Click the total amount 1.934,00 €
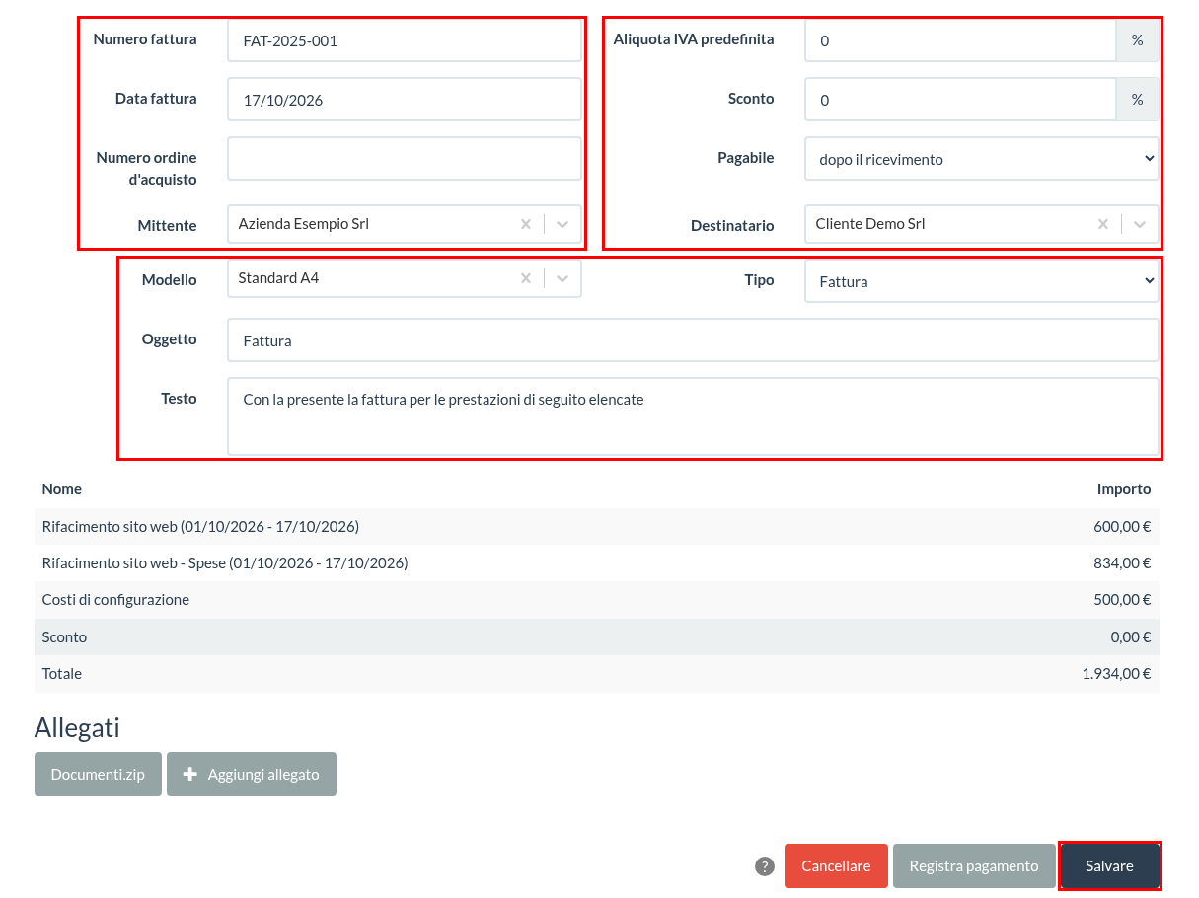The width and height of the screenshot is (1199, 898). click(x=1116, y=673)
